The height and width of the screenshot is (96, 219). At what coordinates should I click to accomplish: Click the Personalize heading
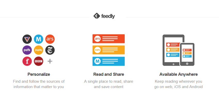(x=39, y=74)
